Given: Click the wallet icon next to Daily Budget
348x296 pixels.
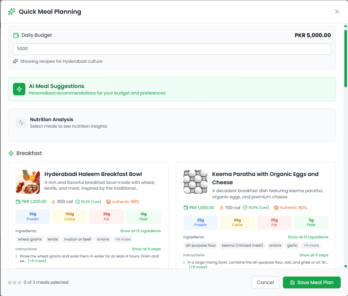Looking at the screenshot, I should 16,35.
